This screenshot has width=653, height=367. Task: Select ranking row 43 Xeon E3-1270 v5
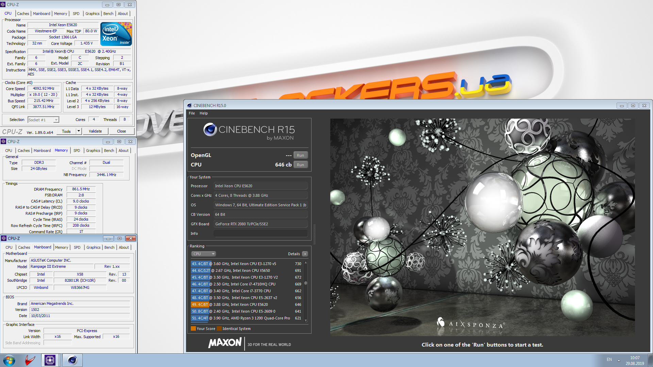pos(247,264)
